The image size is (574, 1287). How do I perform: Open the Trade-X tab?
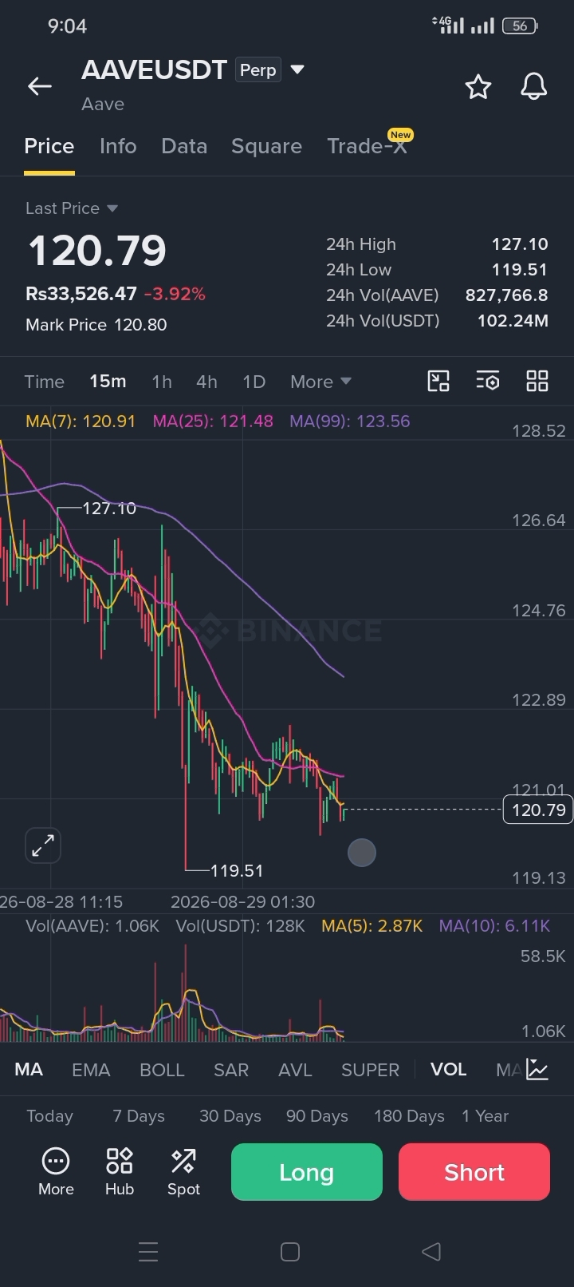click(x=368, y=146)
